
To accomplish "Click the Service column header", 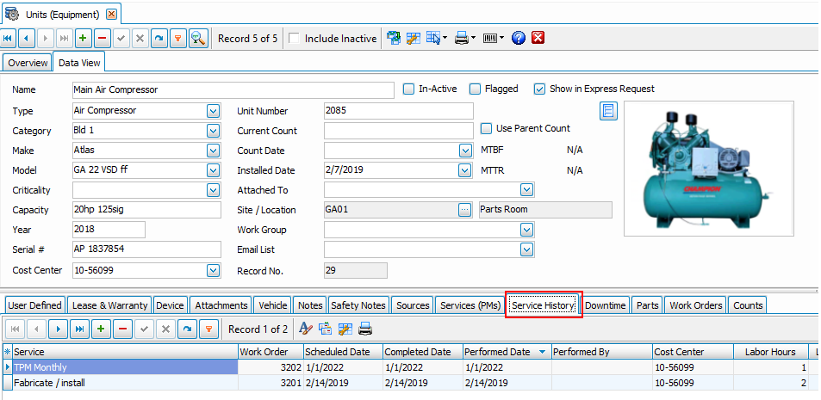I will pos(125,352).
